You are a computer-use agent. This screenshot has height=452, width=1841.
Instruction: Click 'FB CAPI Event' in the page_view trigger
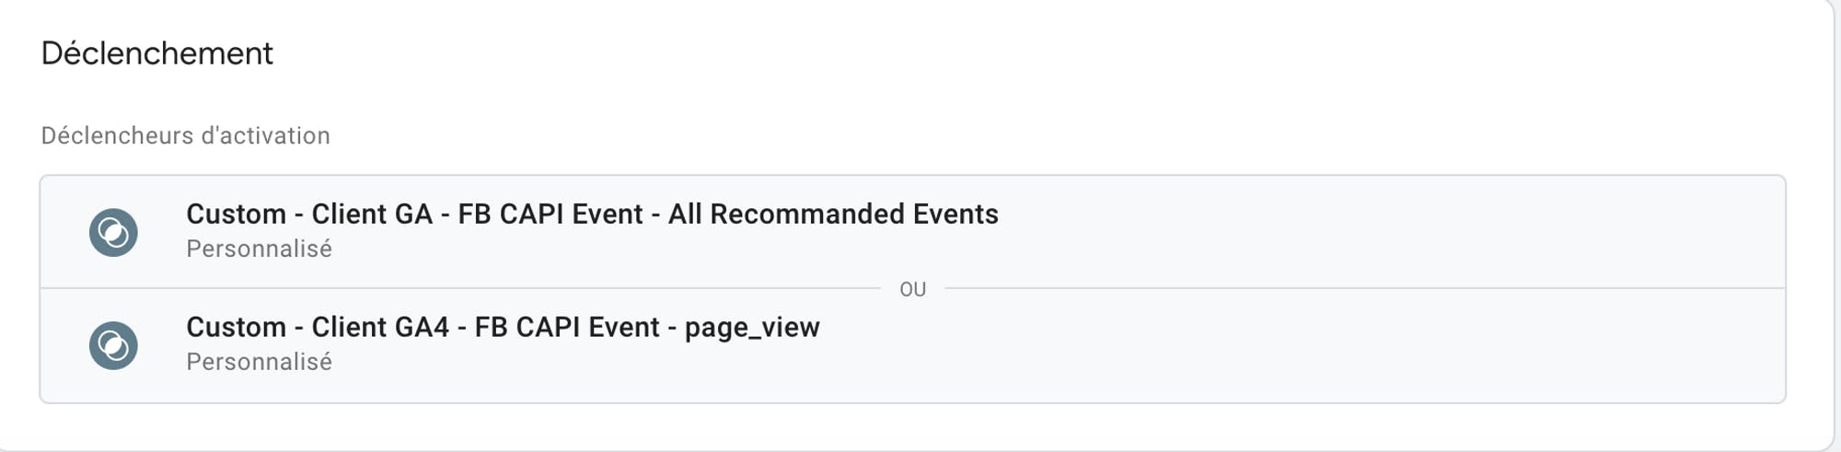(567, 328)
